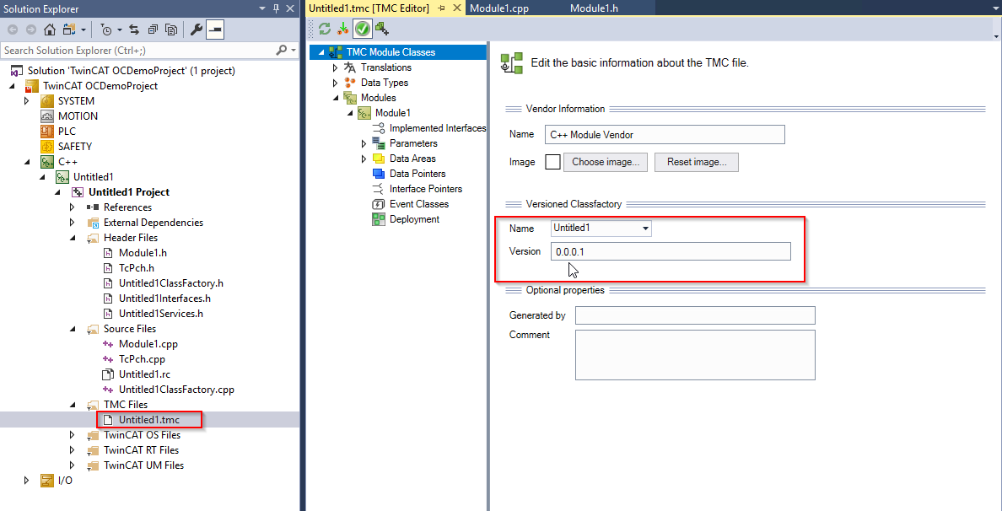Open the search options dropdown in Solution Explorer
Screen dimensions: 1002x511
pos(294,50)
